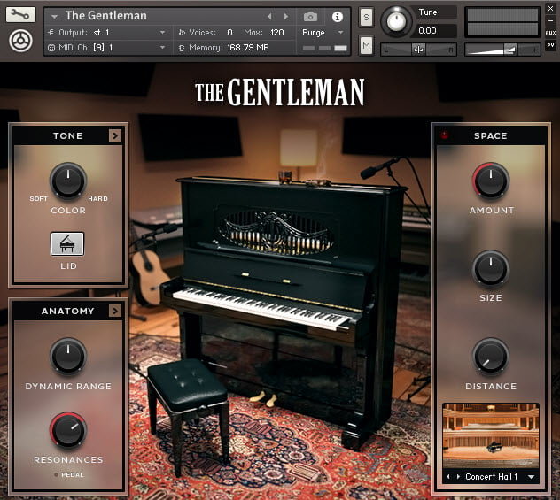Screen dimensions: 560x500
Task: Click the pan L/R slider
Action: (x=418, y=50)
